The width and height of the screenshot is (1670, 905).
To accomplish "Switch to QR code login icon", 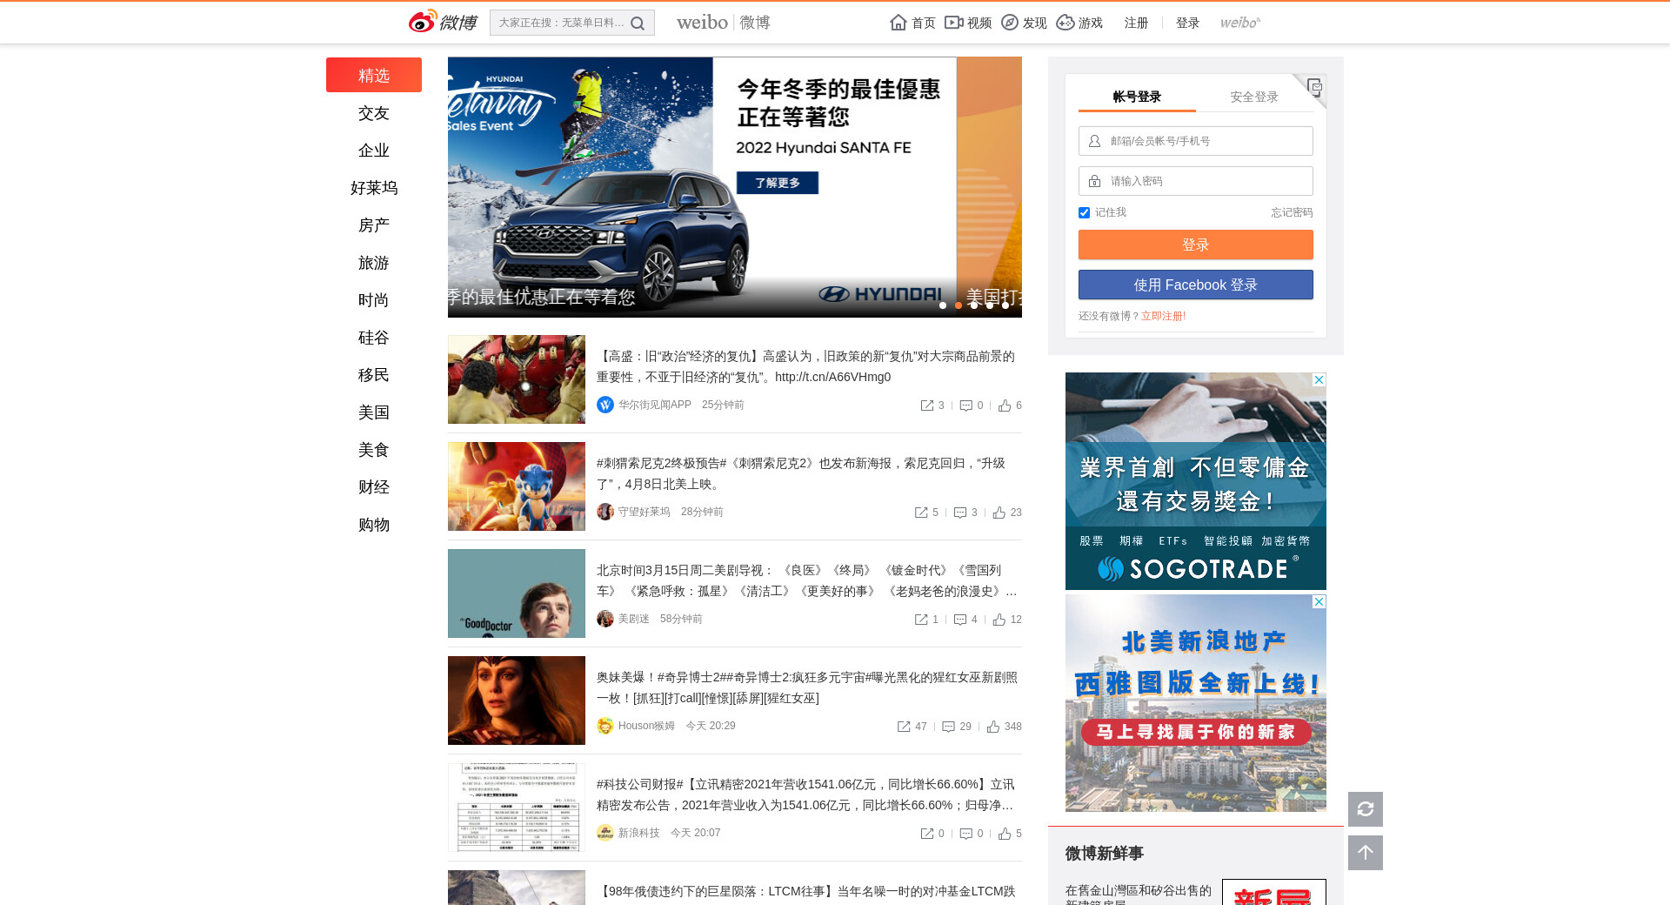I will tap(1314, 86).
